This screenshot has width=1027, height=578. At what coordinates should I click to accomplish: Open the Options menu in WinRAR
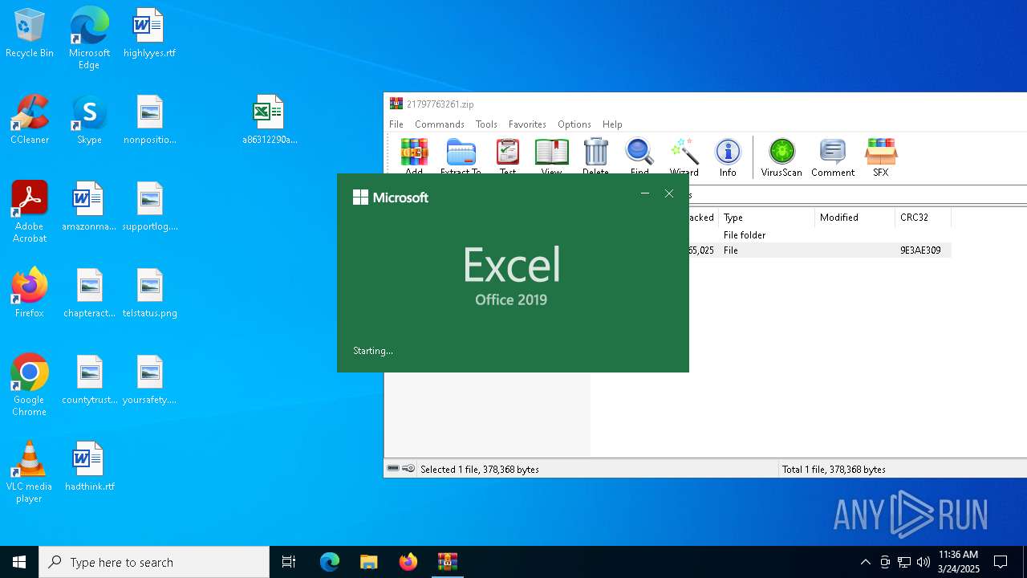574,124
